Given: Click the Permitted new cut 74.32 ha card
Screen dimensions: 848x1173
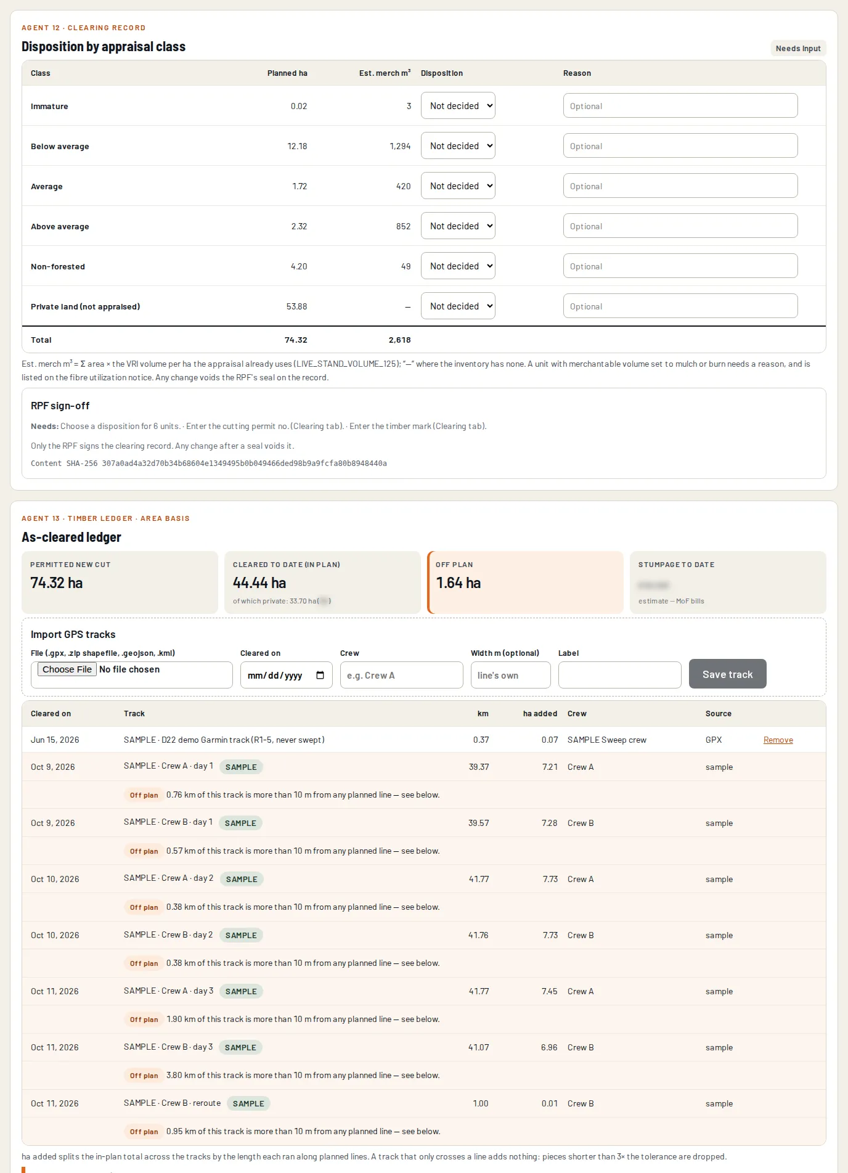Looking at the screenshot, I should 120,582.
